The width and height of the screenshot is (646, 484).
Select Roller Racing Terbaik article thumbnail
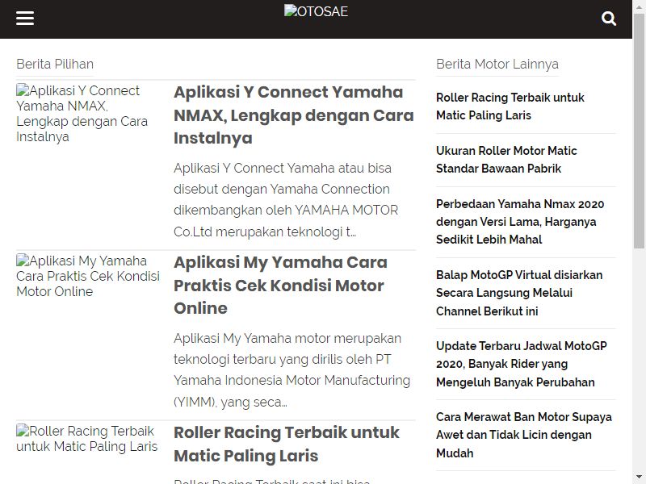(89, 438)
